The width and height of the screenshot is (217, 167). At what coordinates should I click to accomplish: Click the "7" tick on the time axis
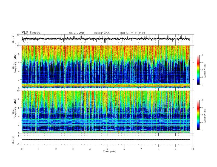141,149
